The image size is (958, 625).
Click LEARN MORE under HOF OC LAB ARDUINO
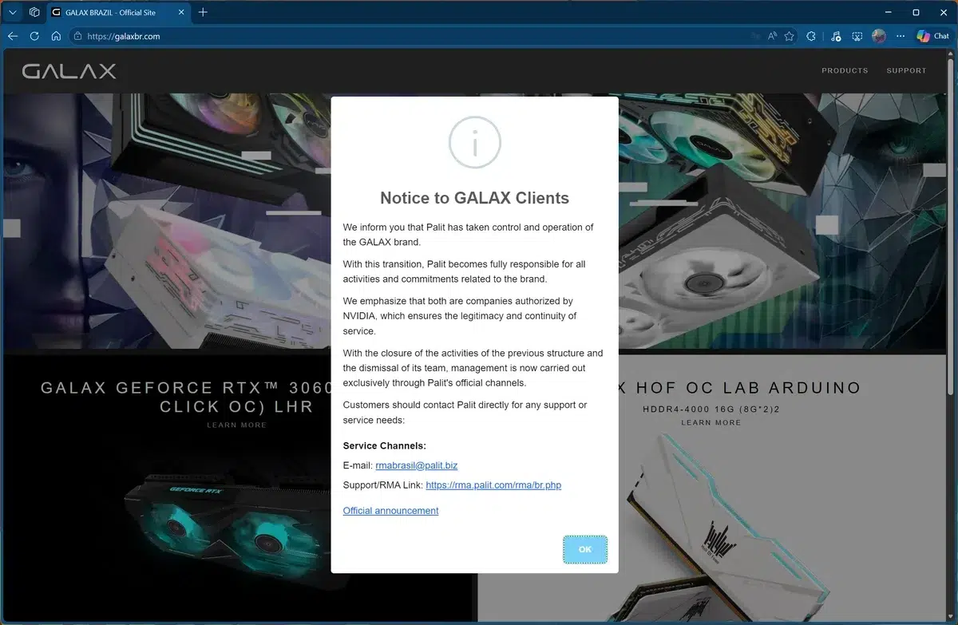point(711,422)
